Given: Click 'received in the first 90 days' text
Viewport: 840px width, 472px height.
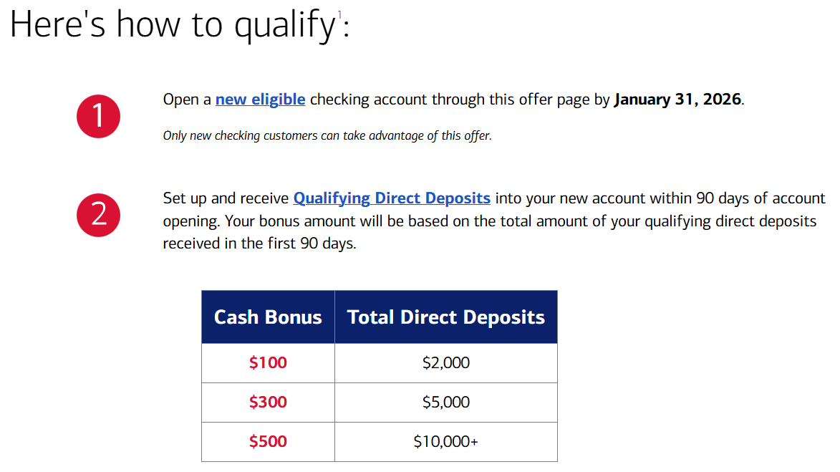Looking at the screenshot, I should tap(259, 244).
